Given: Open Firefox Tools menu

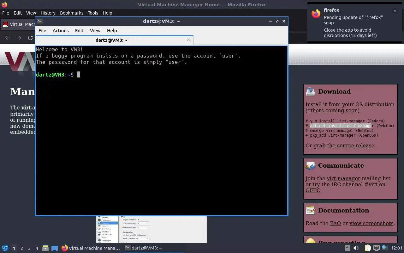Looking at the screenshot, I should coord(93,13).
